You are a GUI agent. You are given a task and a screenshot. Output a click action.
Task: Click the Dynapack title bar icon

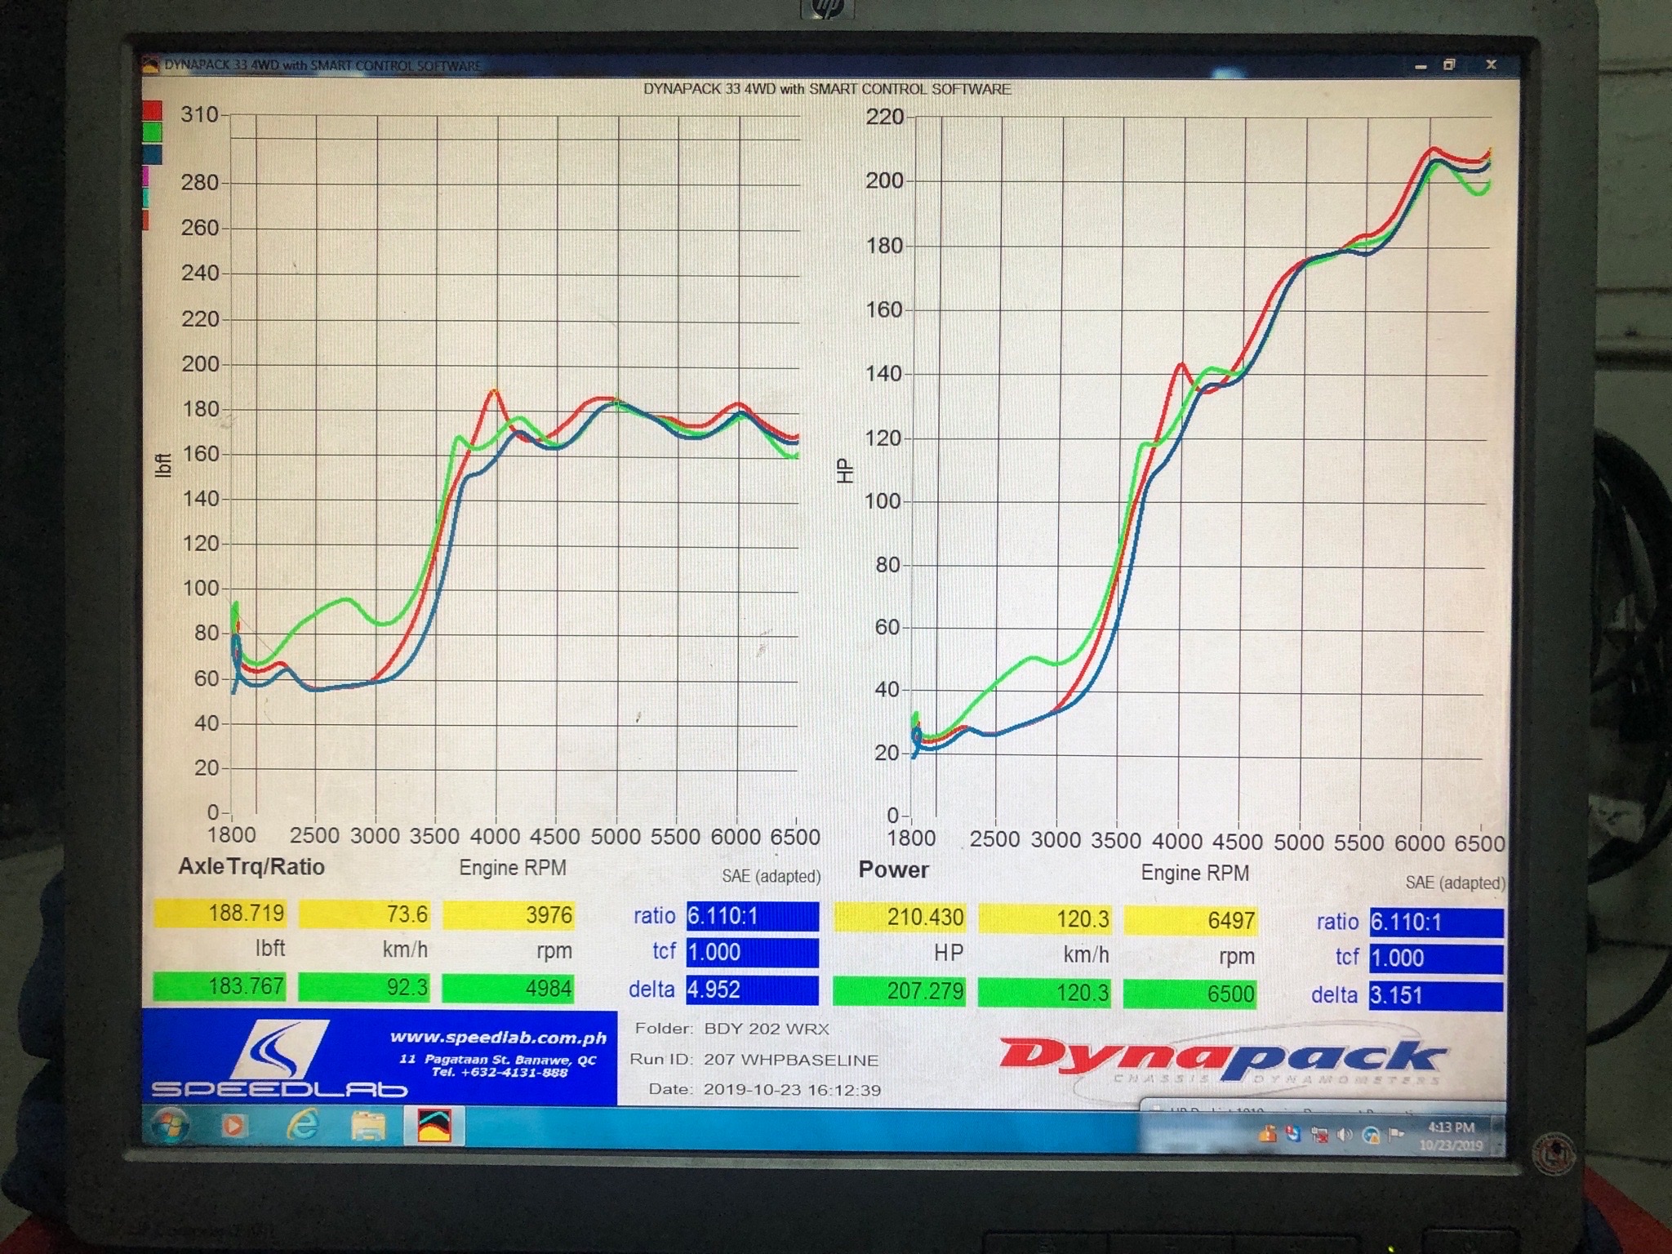pyautogui.click(x=150, y=65)
